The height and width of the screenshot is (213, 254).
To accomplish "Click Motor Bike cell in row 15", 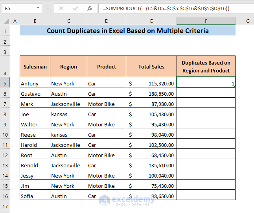I will (107, 186).
